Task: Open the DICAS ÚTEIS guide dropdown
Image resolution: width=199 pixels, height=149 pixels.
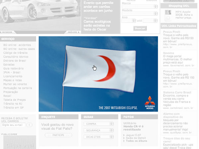Action: (x=99, y=137)
